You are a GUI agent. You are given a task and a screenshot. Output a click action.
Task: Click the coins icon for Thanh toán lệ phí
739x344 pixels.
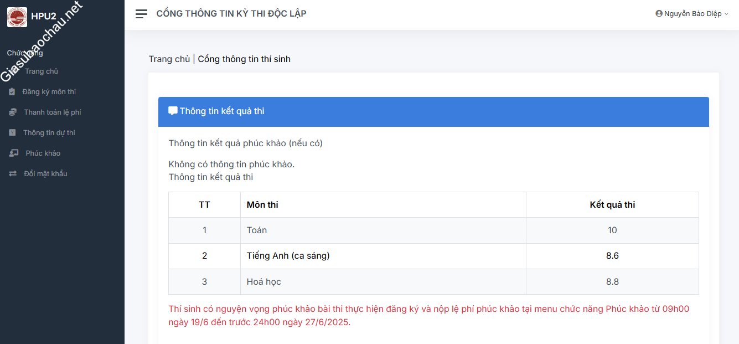[12, 112]
